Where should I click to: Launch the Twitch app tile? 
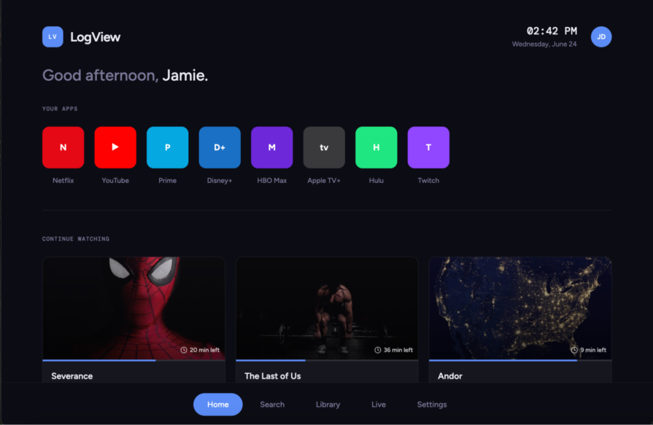tap(428, 147)
